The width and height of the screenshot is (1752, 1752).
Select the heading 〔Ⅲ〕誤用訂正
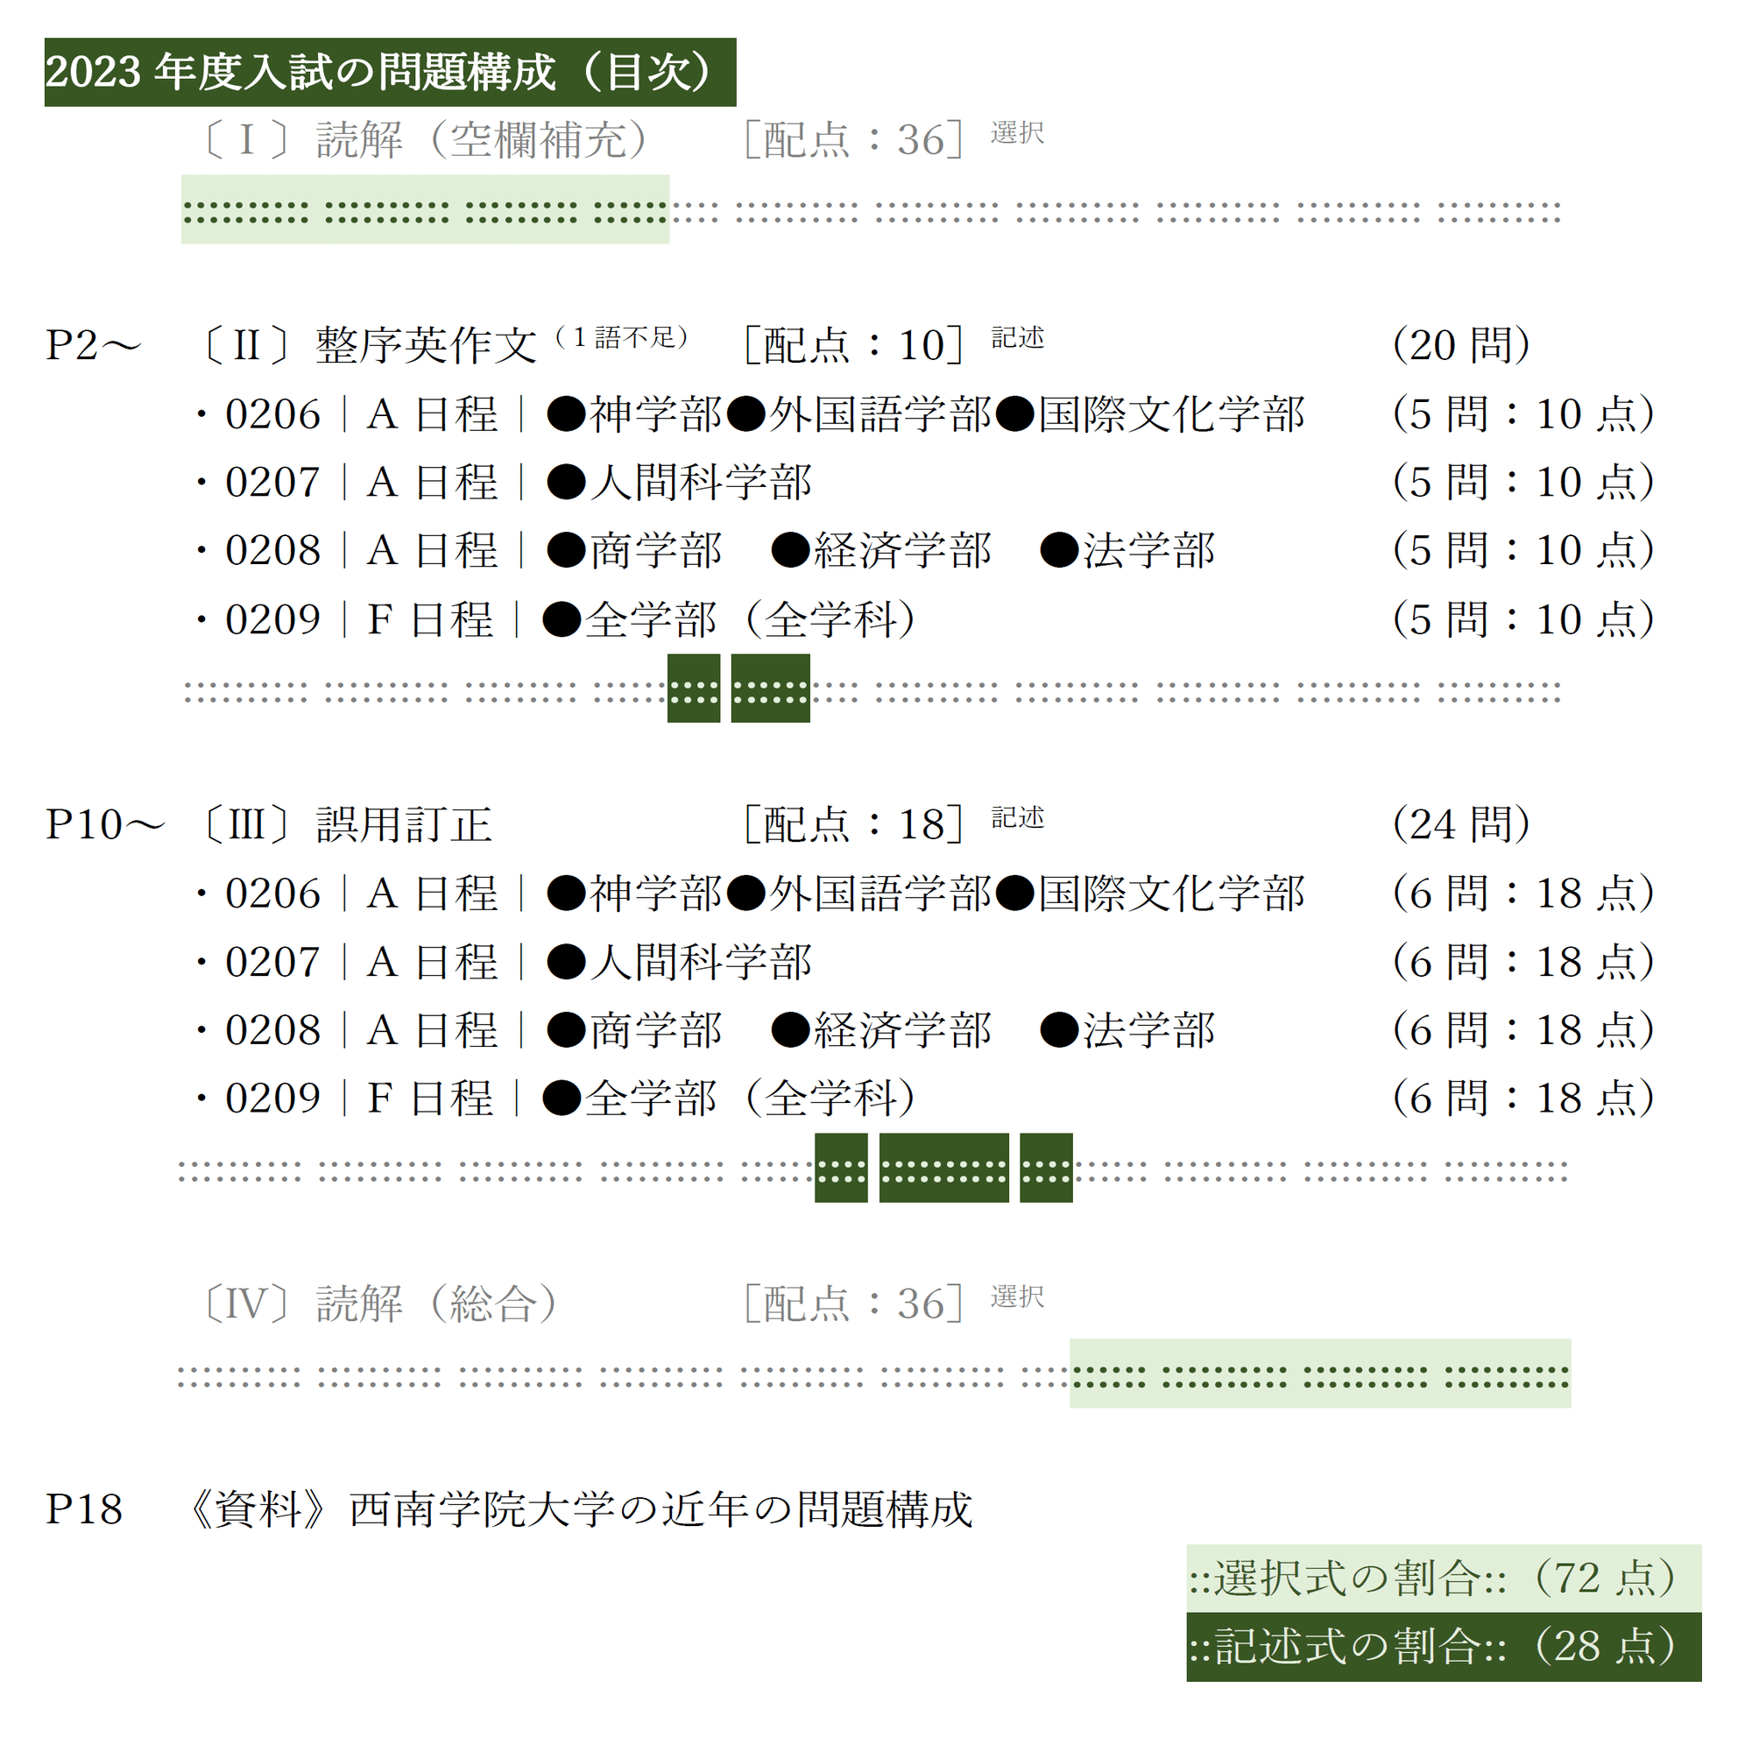pyautogui.click(x=347, y=824)
